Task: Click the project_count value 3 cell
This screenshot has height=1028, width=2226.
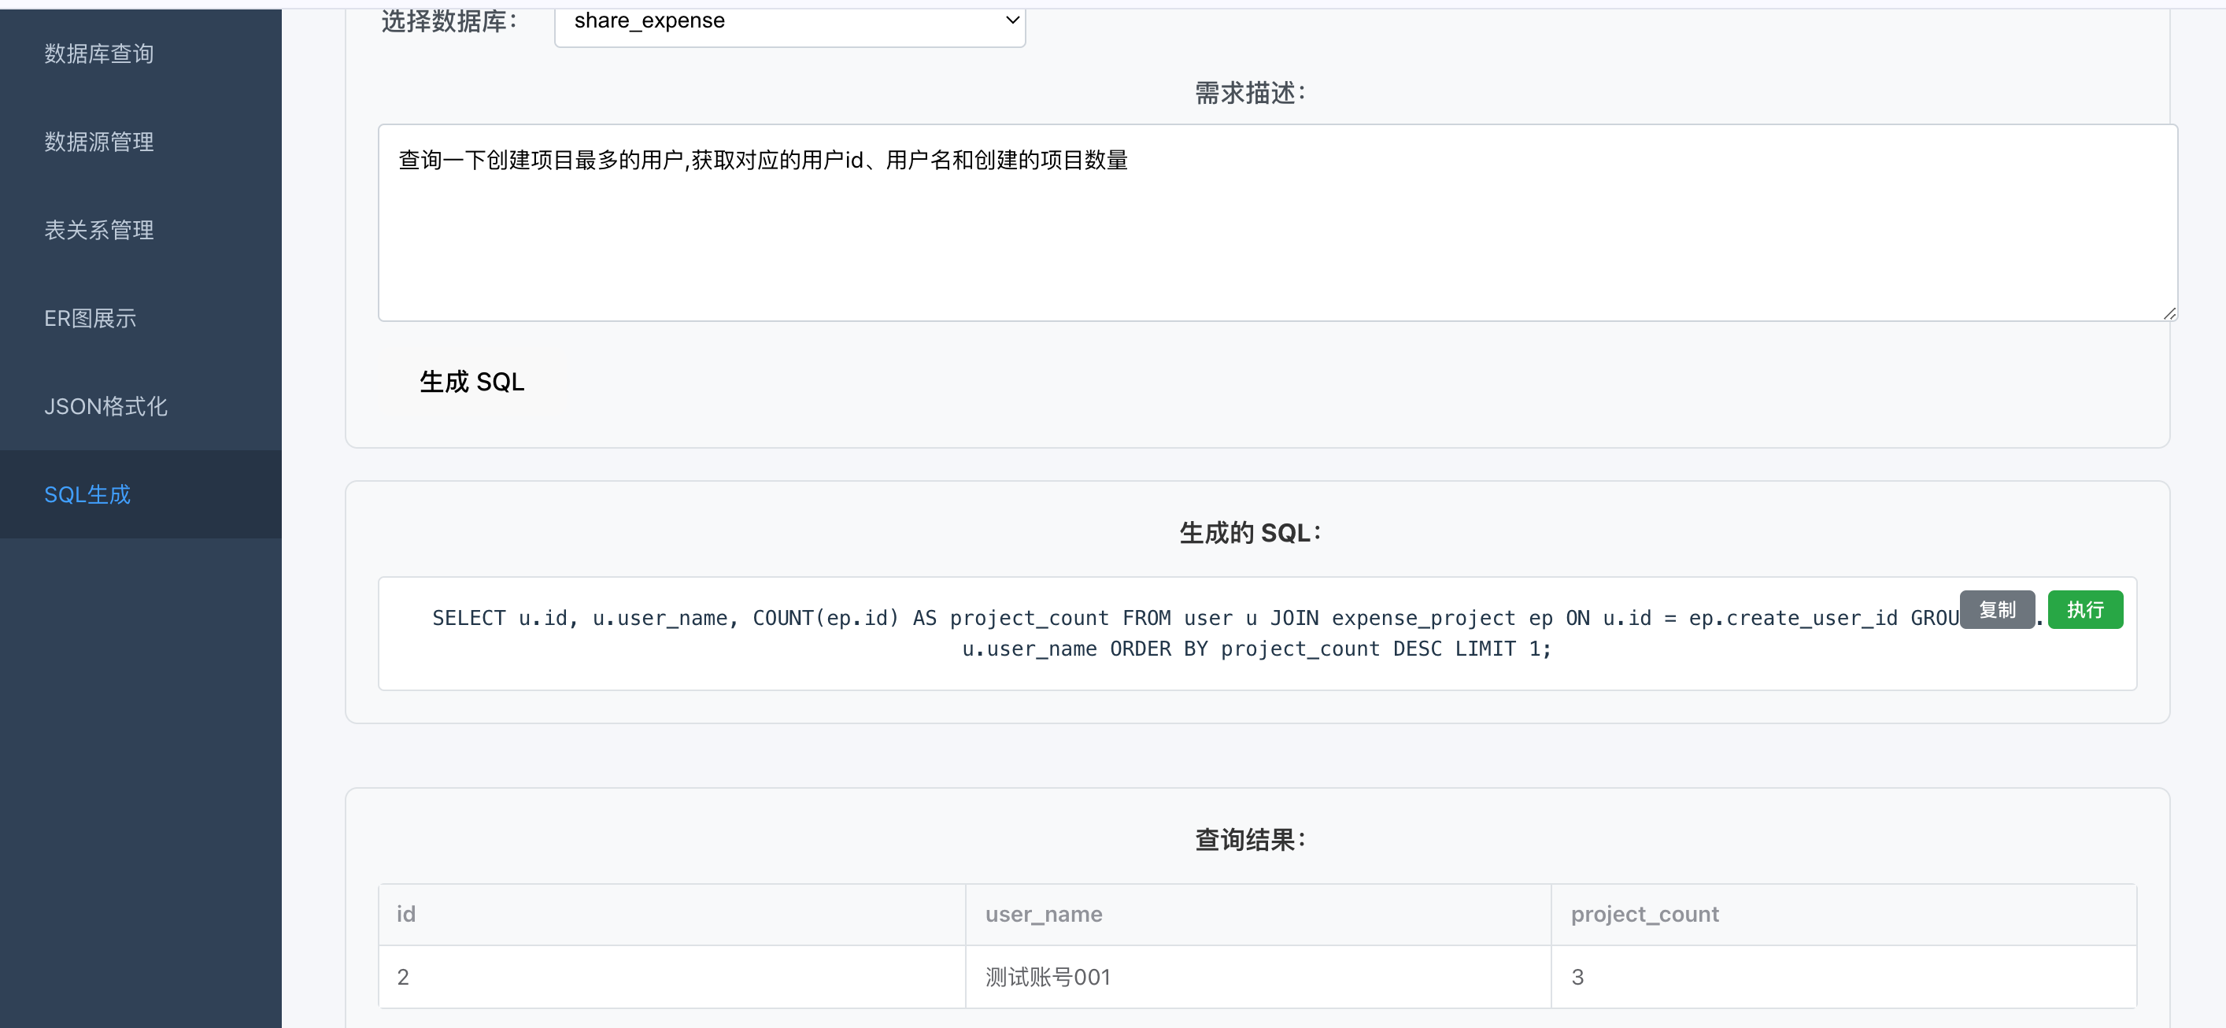Action: pyautogui.click(x=1577, y=977)
